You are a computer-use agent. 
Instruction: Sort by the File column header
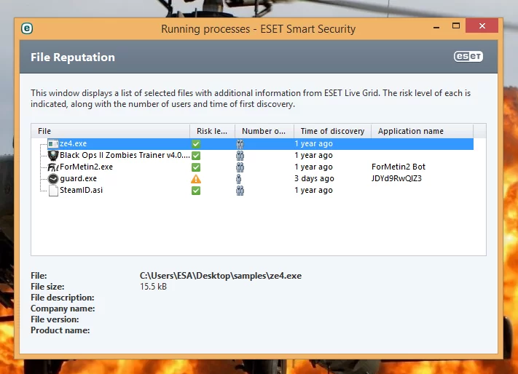111,131
